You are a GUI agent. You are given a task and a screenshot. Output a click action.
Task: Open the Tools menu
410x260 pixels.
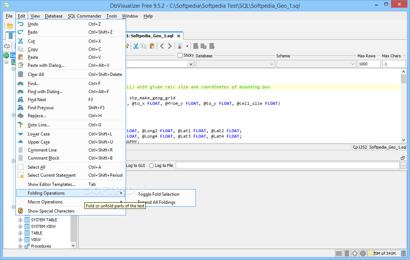tap(112, 16)
